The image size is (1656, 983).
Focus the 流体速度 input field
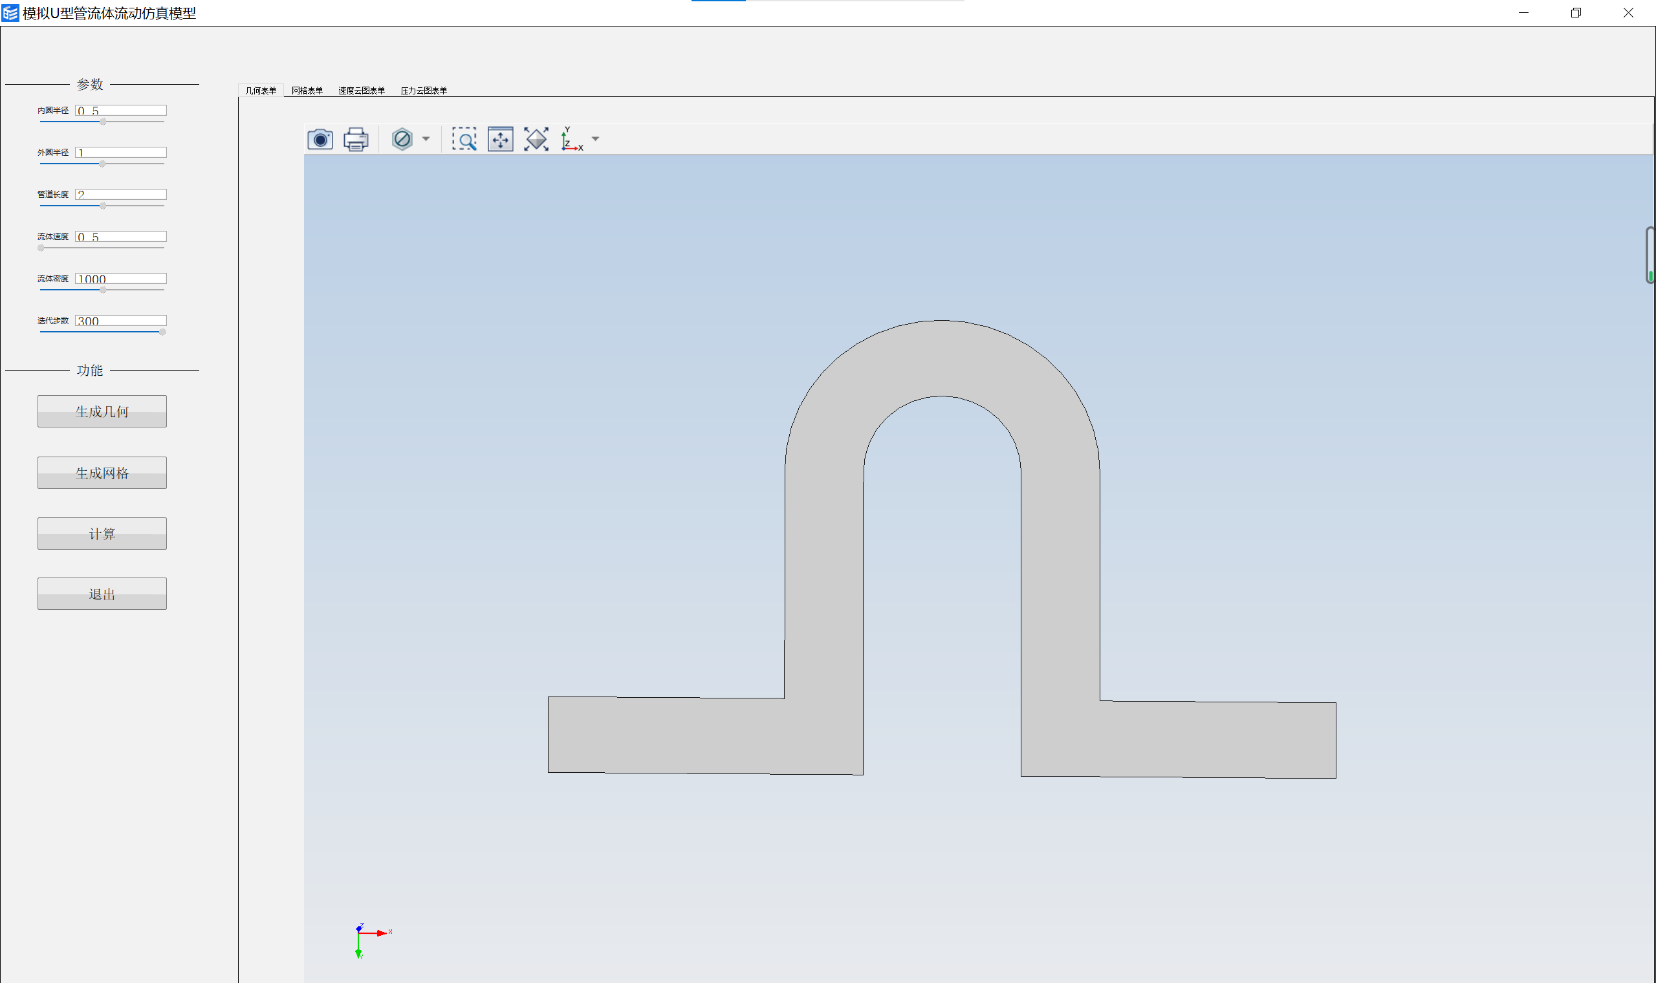point(120,237)
